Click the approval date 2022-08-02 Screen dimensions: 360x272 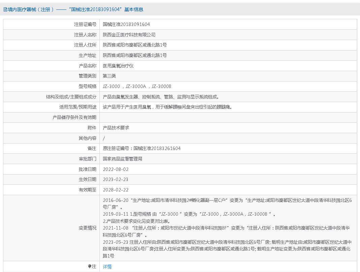point(116,169)
